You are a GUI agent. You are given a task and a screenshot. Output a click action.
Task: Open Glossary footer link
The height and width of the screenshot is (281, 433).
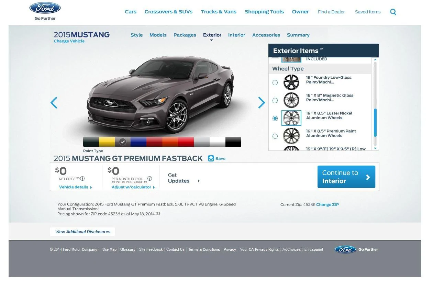[x=128, y=250]
